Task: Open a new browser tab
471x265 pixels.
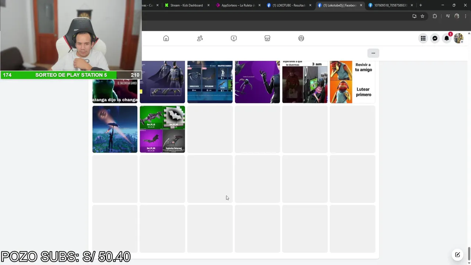Action: pyautogui.click(x=421, y=5)
